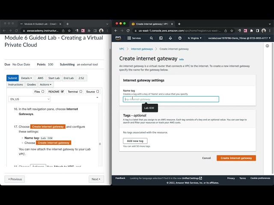Reload the AWS console browser page
Viewport: 274px width, 205px height.
[128, 31]
